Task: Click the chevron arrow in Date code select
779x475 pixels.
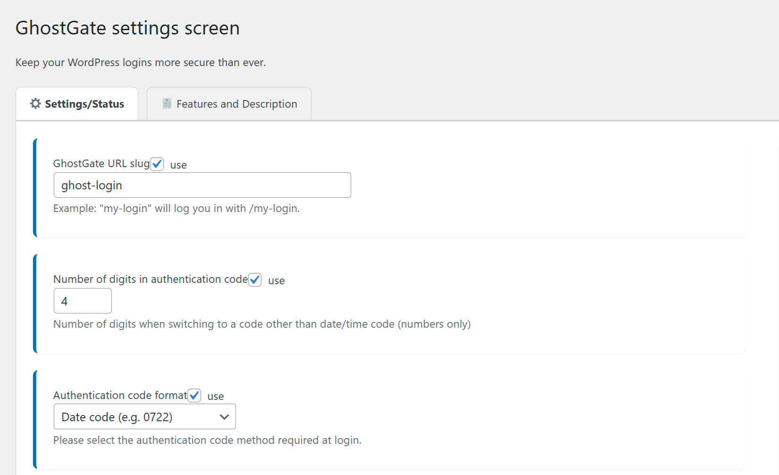Action: click(x=224, y=417)
